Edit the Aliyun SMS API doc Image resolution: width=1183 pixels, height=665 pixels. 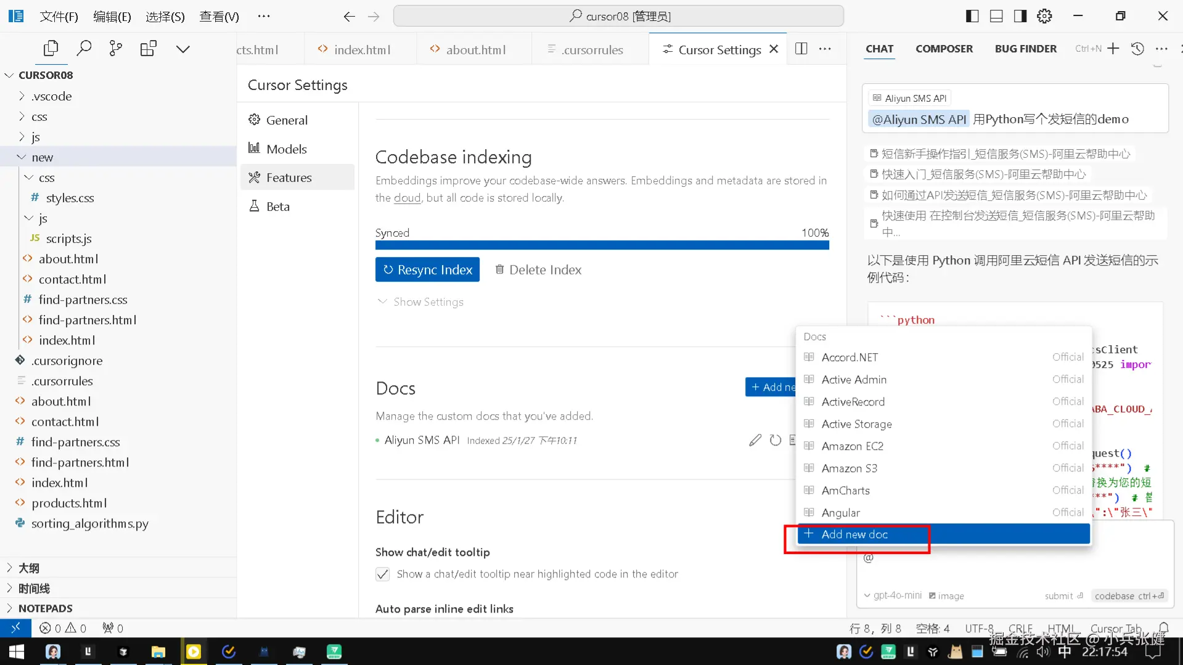tap(755, 440)
